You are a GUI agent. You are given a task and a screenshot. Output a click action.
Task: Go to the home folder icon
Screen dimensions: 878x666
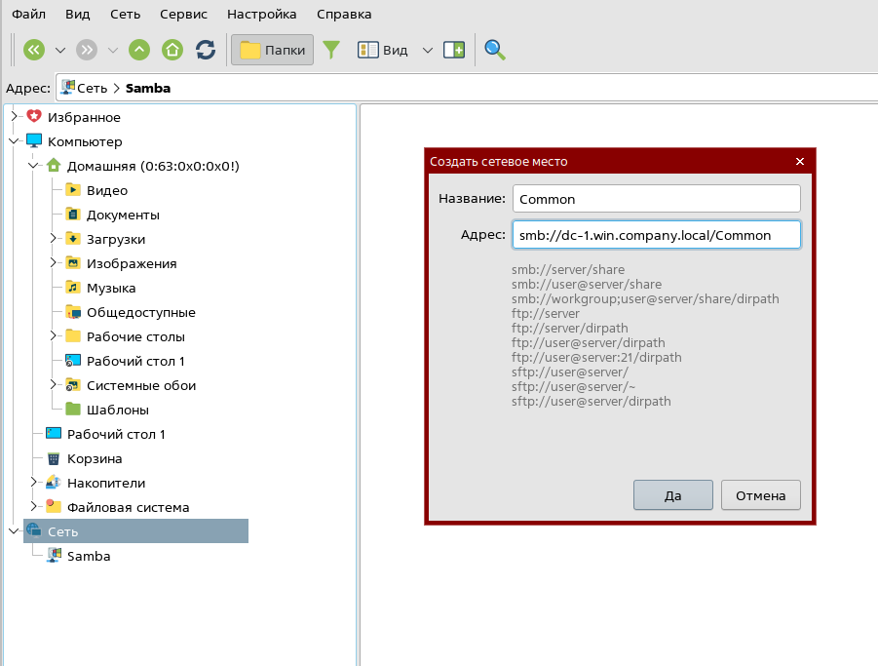click(172, 50)
